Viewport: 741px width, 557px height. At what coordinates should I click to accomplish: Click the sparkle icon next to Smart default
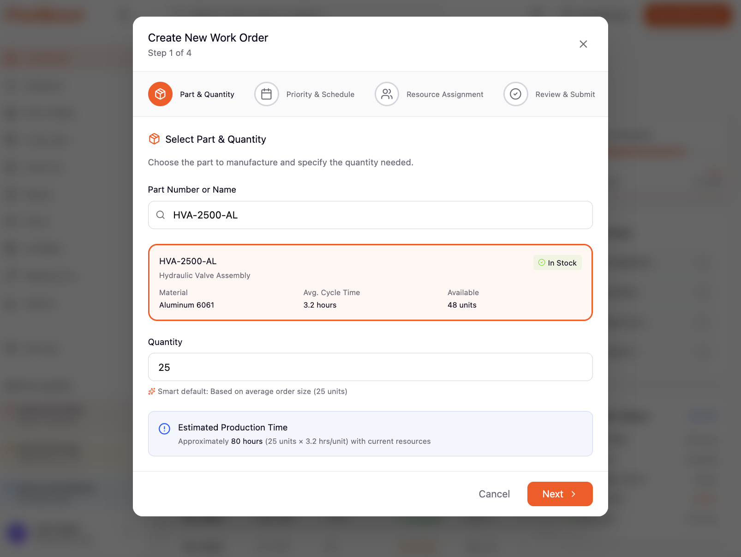[151, 391]
